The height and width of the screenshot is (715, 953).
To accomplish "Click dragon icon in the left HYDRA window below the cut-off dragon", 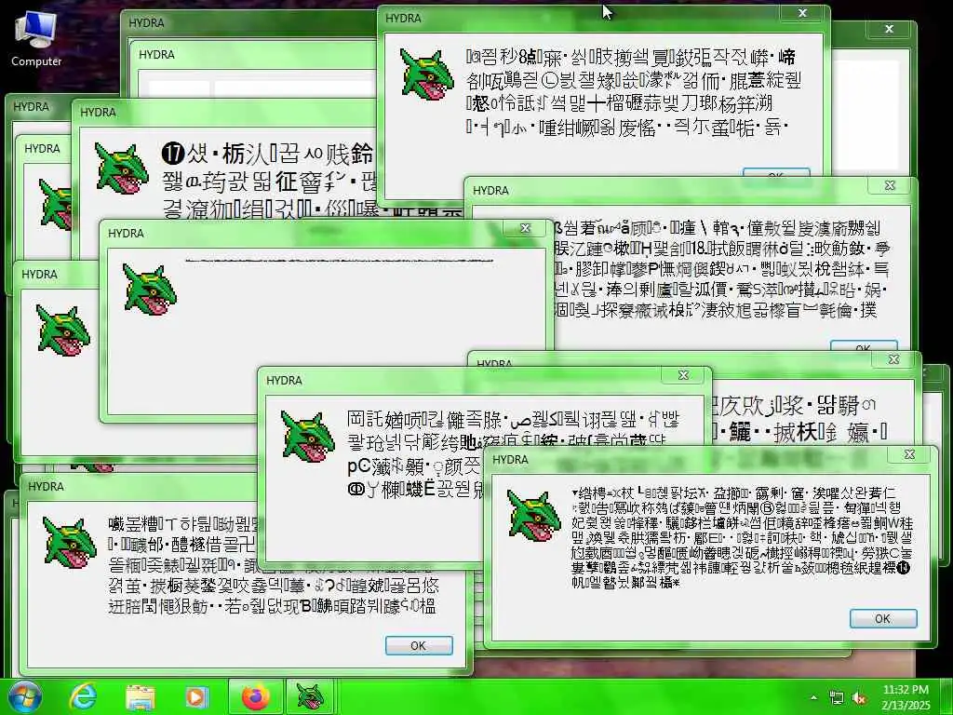I will (62, 331).
